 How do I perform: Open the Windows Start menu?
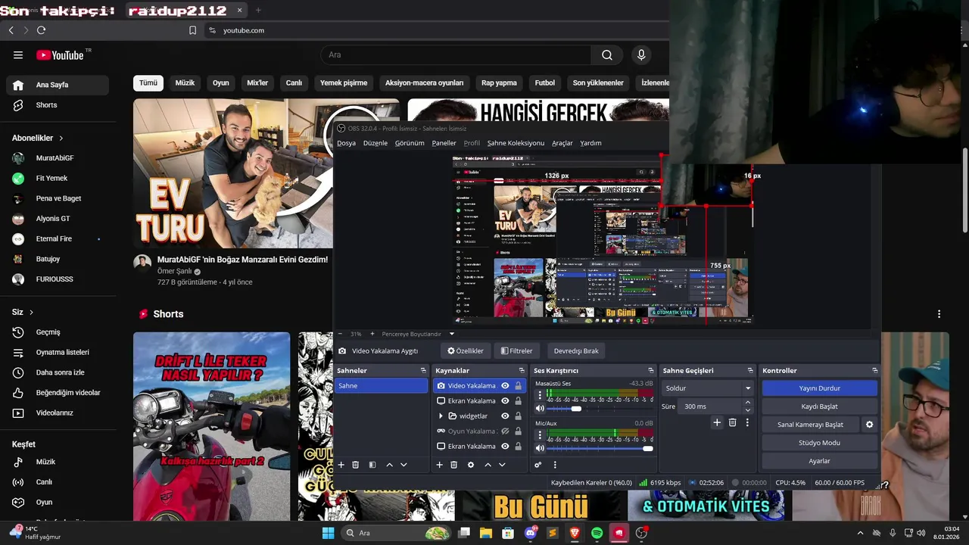click(328, 533)
